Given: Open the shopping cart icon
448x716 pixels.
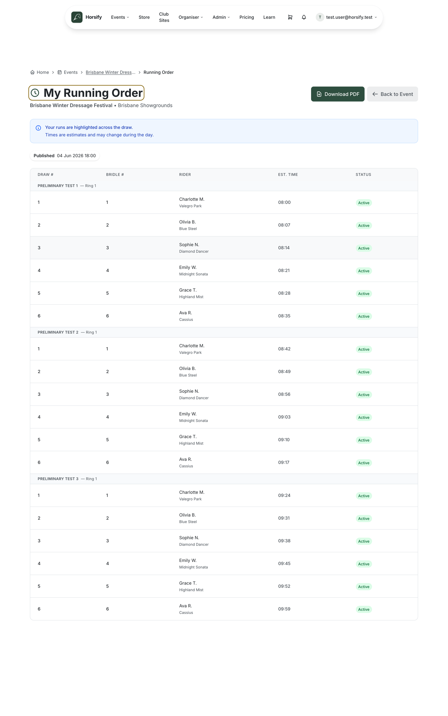Looking at the screenshot, I should 290,17.
